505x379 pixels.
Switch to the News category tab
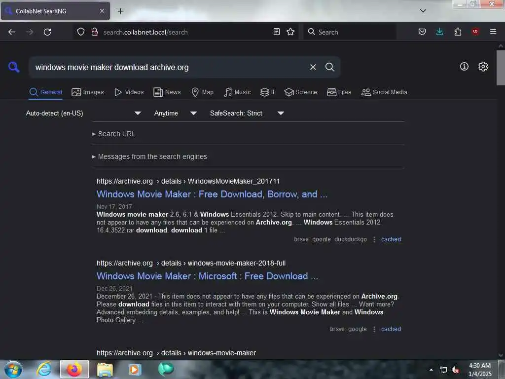click(167, 92)
